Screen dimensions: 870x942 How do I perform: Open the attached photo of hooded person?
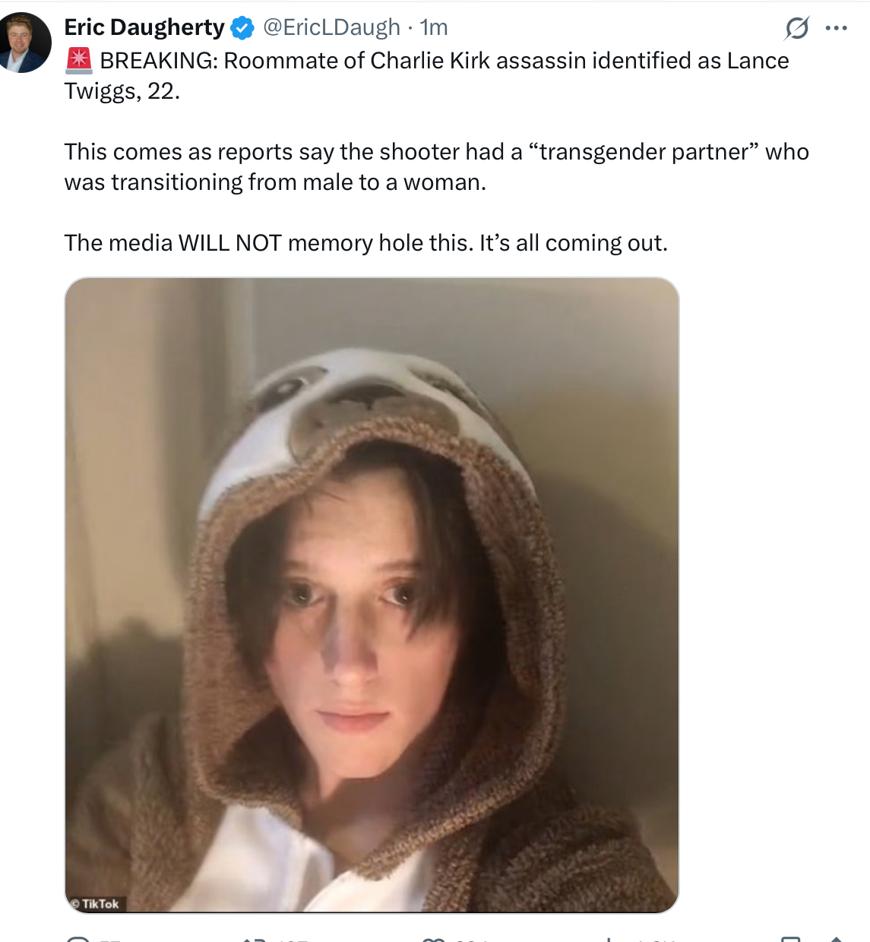point(372,595)
